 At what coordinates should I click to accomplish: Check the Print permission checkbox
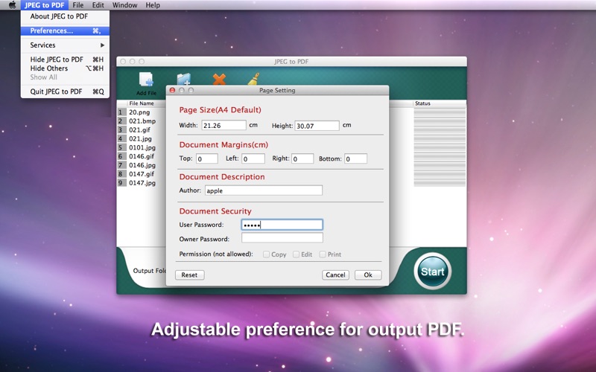click(323, 254)
